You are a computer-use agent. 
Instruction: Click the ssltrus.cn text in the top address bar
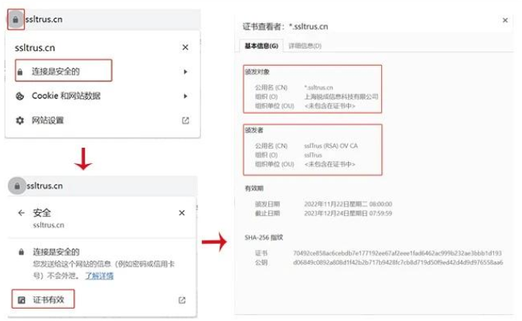44,19
